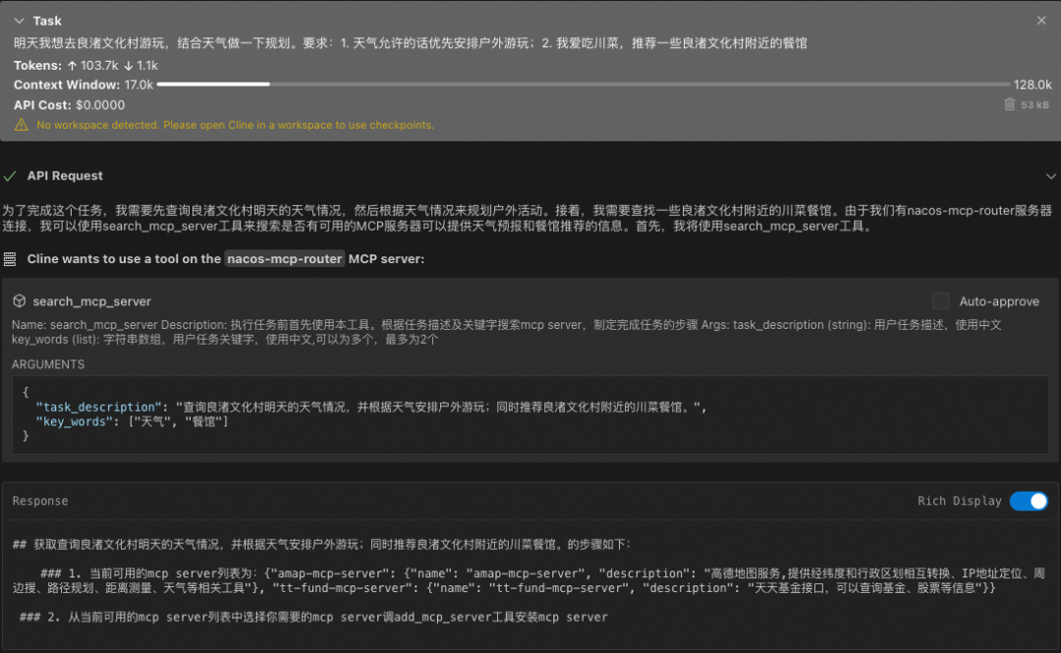Click the Auto-approve label text
Viewport: 1061px width, 653px height.
(x=999, y=301)
